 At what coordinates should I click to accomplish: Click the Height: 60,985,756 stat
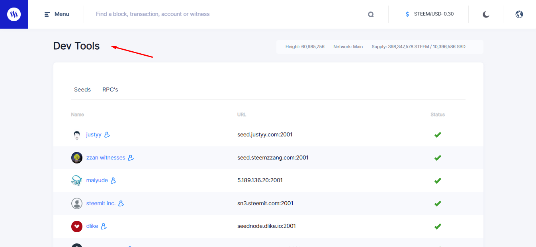point(305,47)
